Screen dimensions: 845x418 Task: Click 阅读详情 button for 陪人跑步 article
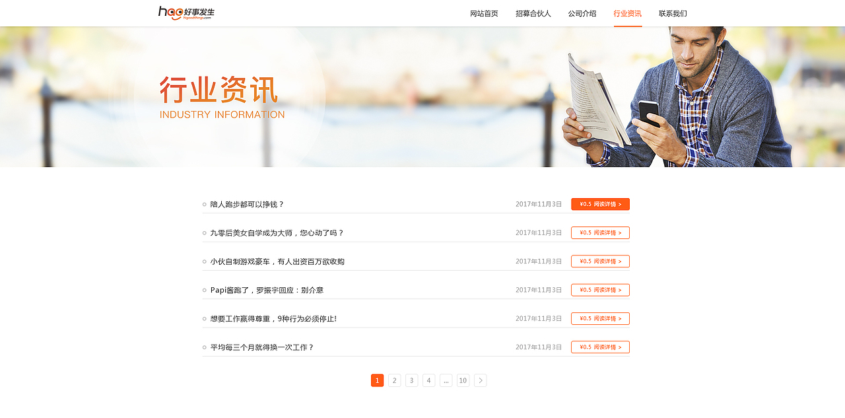coord(600,204)
